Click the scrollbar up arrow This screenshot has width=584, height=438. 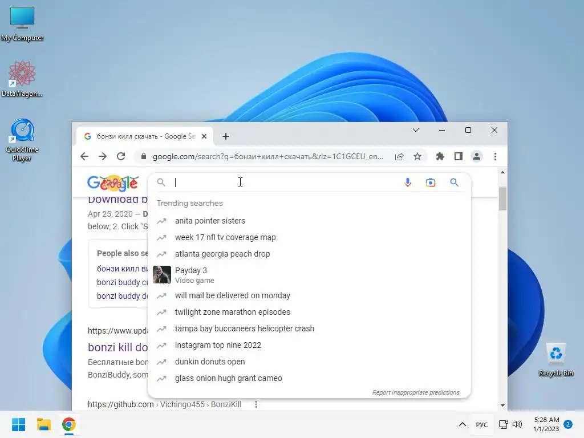503,172
